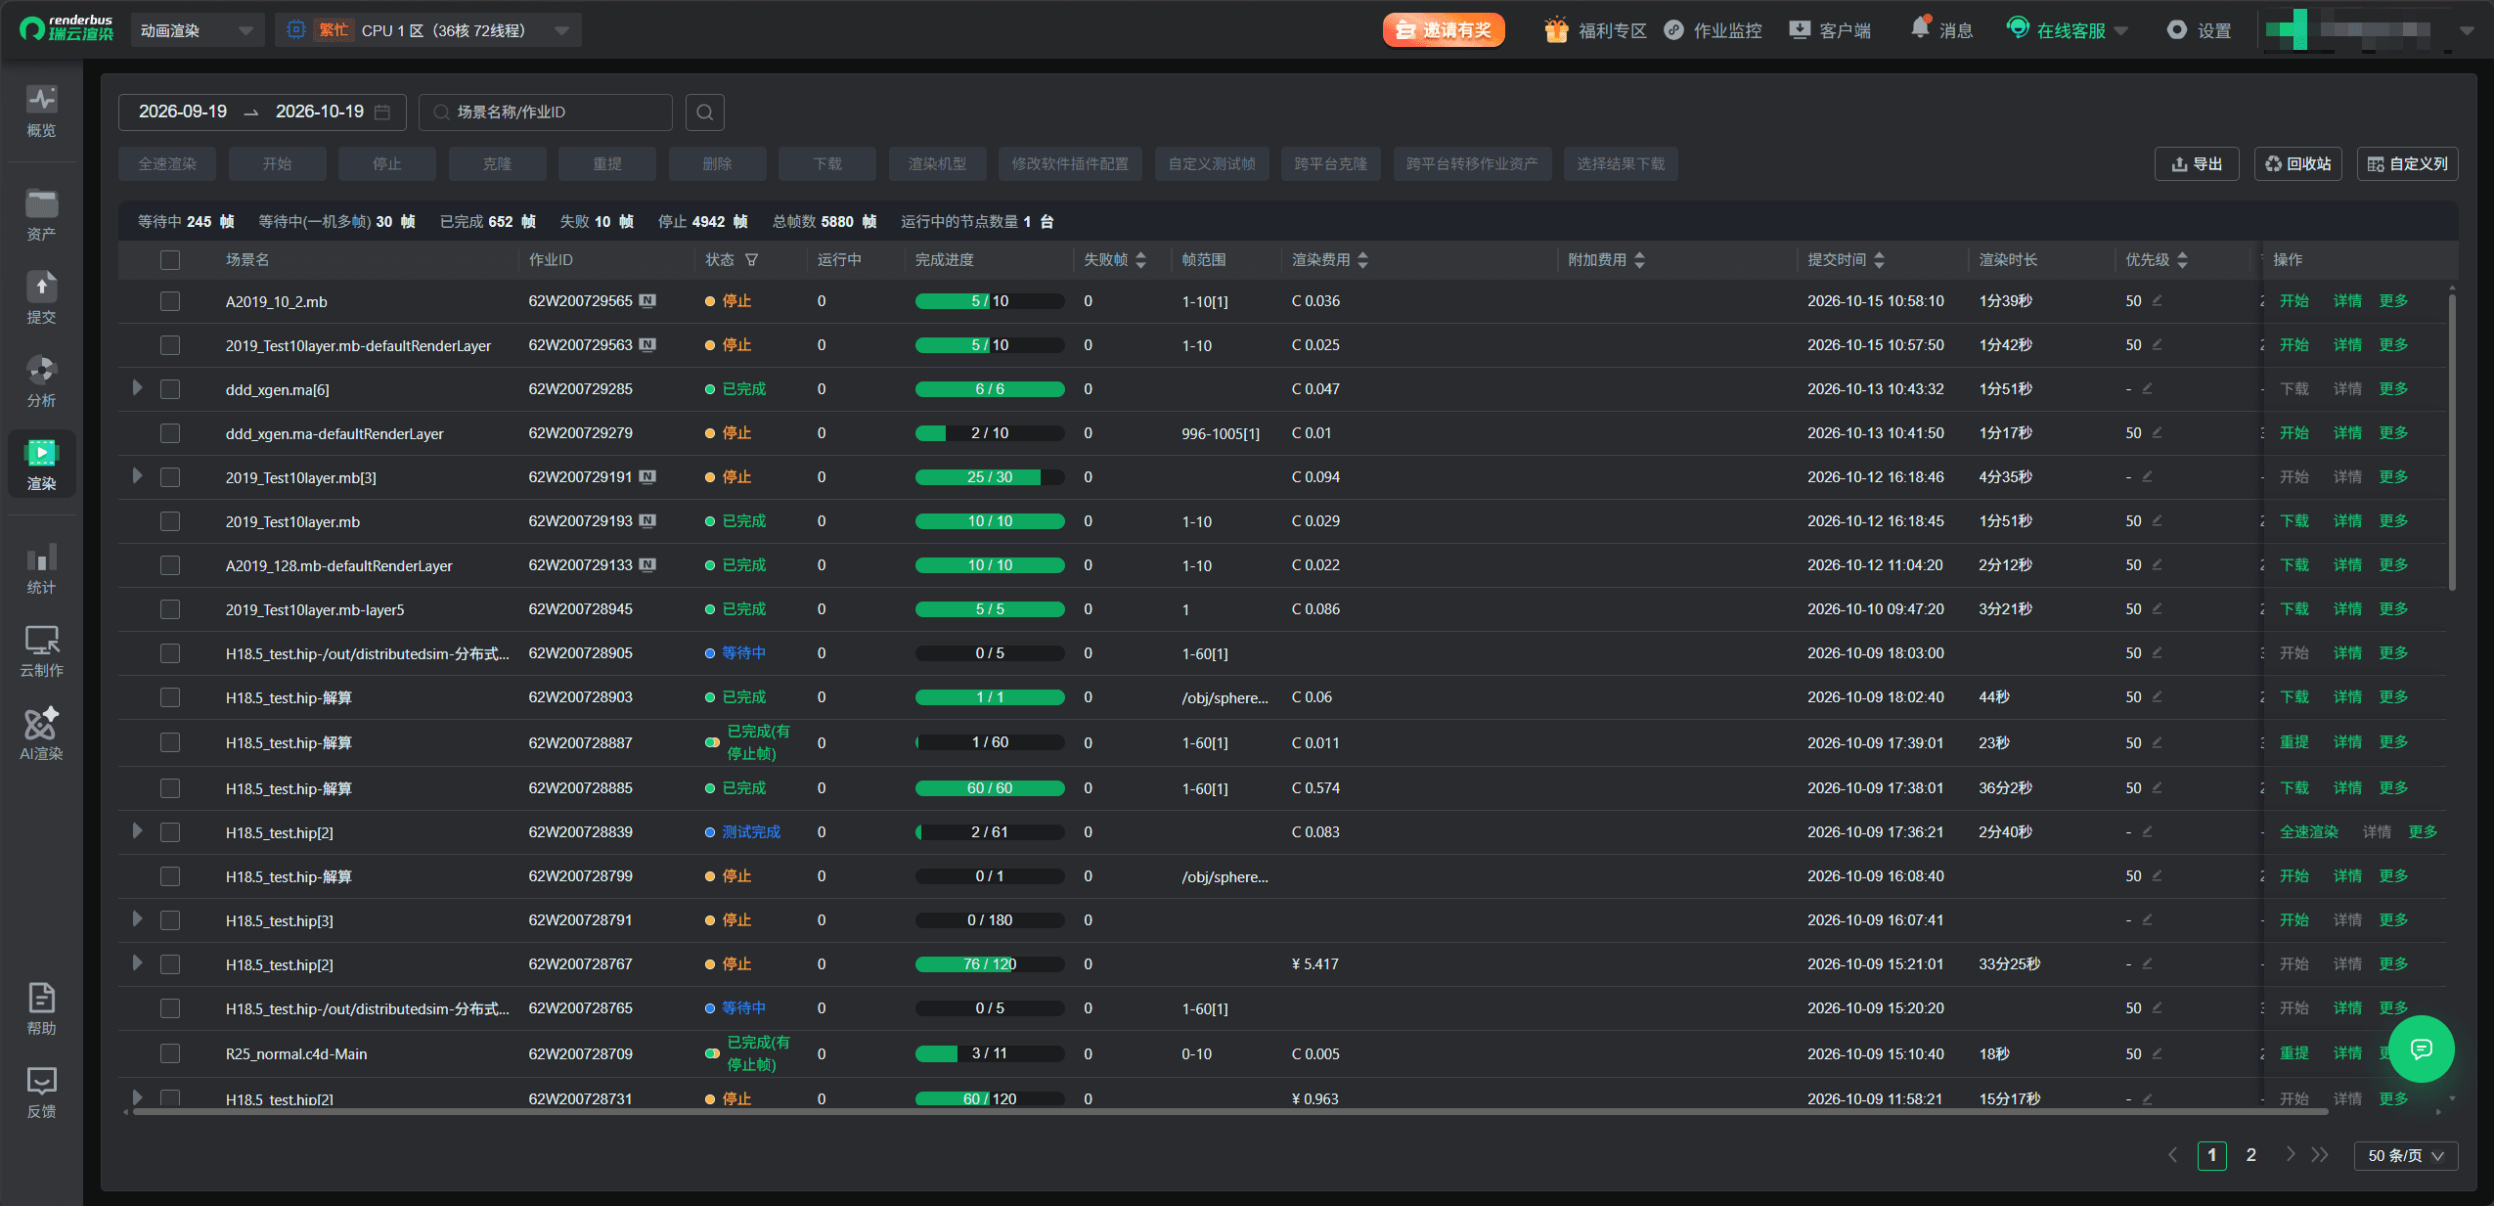Check the ddd_xgen.ma[6] row checkbox

(170, 389)
